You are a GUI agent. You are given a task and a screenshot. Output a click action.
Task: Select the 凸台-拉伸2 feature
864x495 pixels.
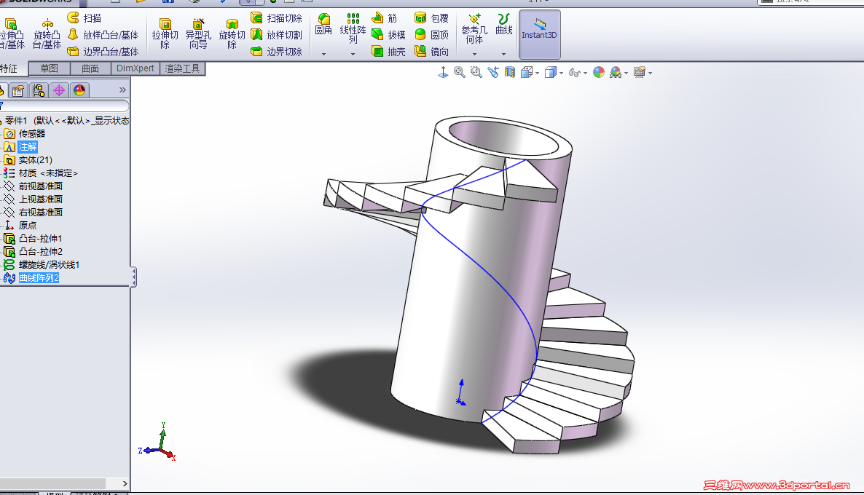click(33, 252)
